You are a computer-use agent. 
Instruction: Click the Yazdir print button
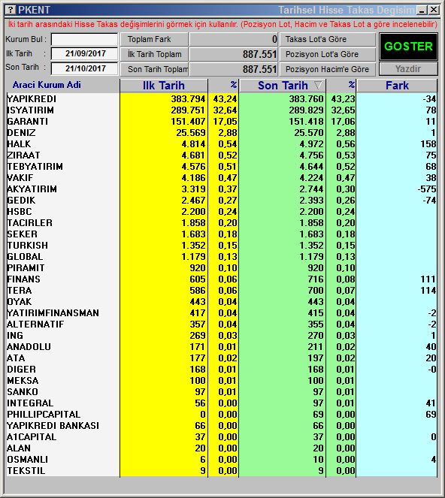click(x=408, y=69)
